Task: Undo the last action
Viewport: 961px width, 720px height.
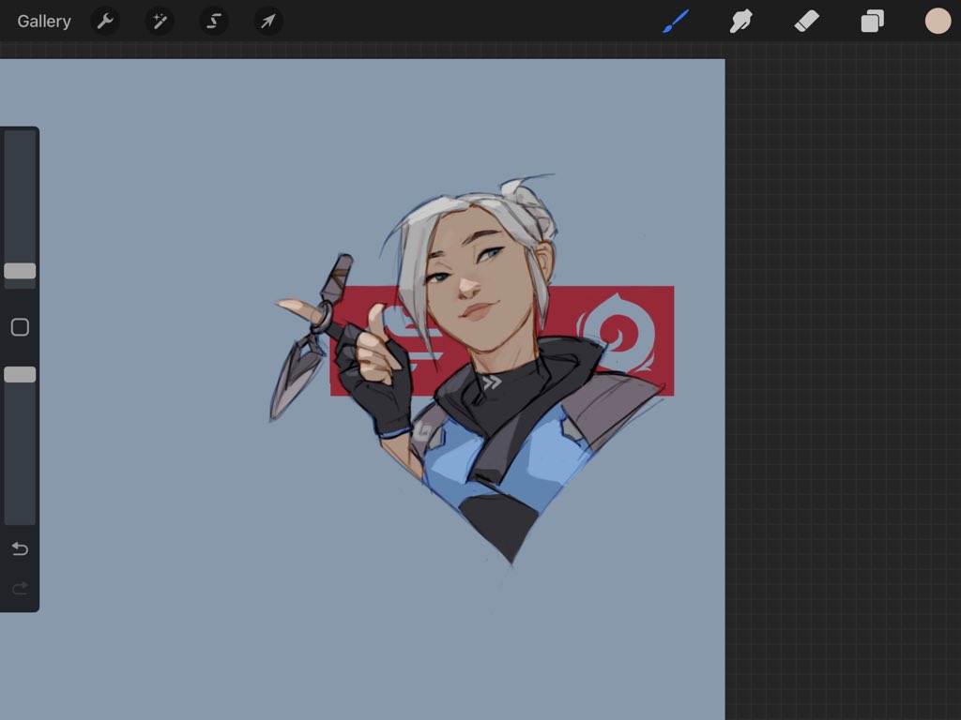Action: [x=21, y=548]
